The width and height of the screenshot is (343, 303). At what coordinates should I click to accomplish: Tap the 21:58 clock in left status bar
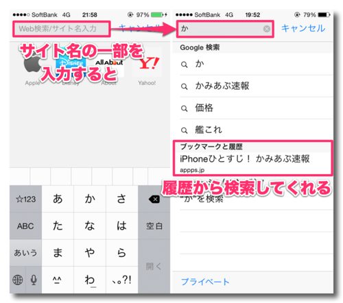click(90, 15)
